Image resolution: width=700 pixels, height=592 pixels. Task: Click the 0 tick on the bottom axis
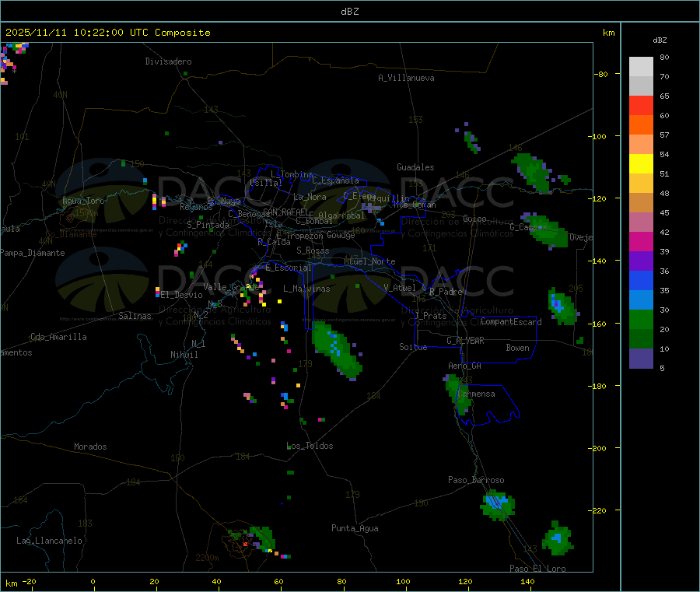click(x=93, y=581)
